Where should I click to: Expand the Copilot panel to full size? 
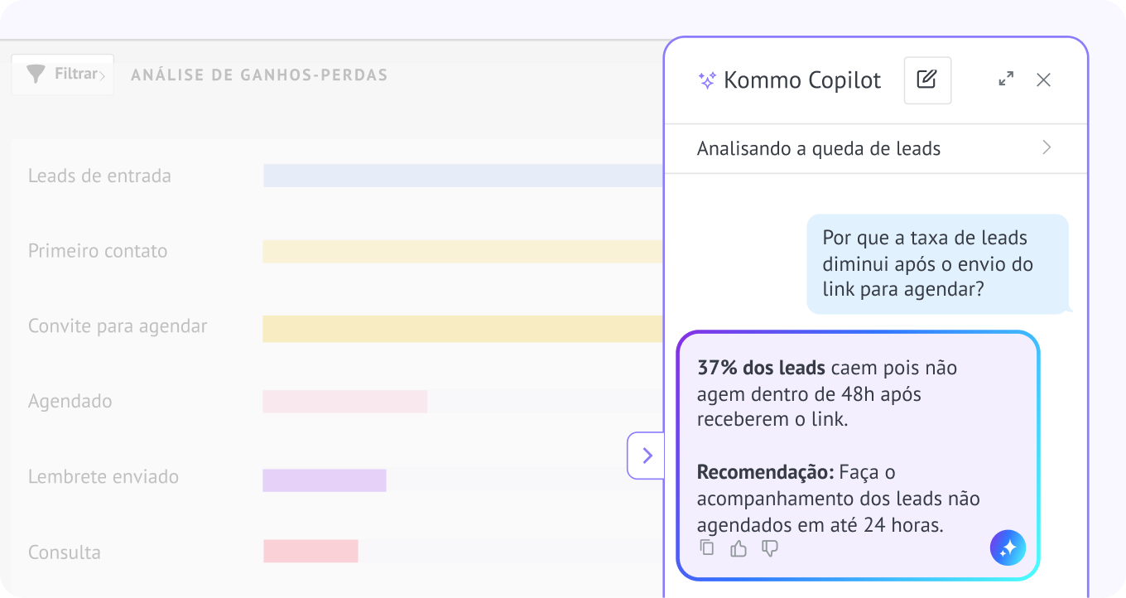(x=1006, y=80)
